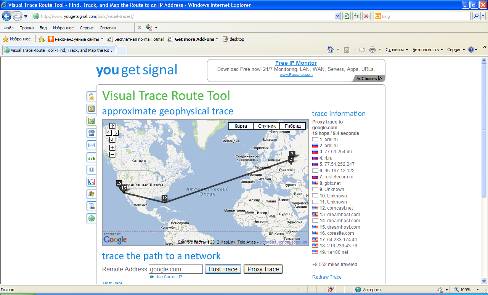488x295 pixels.
Task: Open the Правка menu
Action: (x=27, y=28)
